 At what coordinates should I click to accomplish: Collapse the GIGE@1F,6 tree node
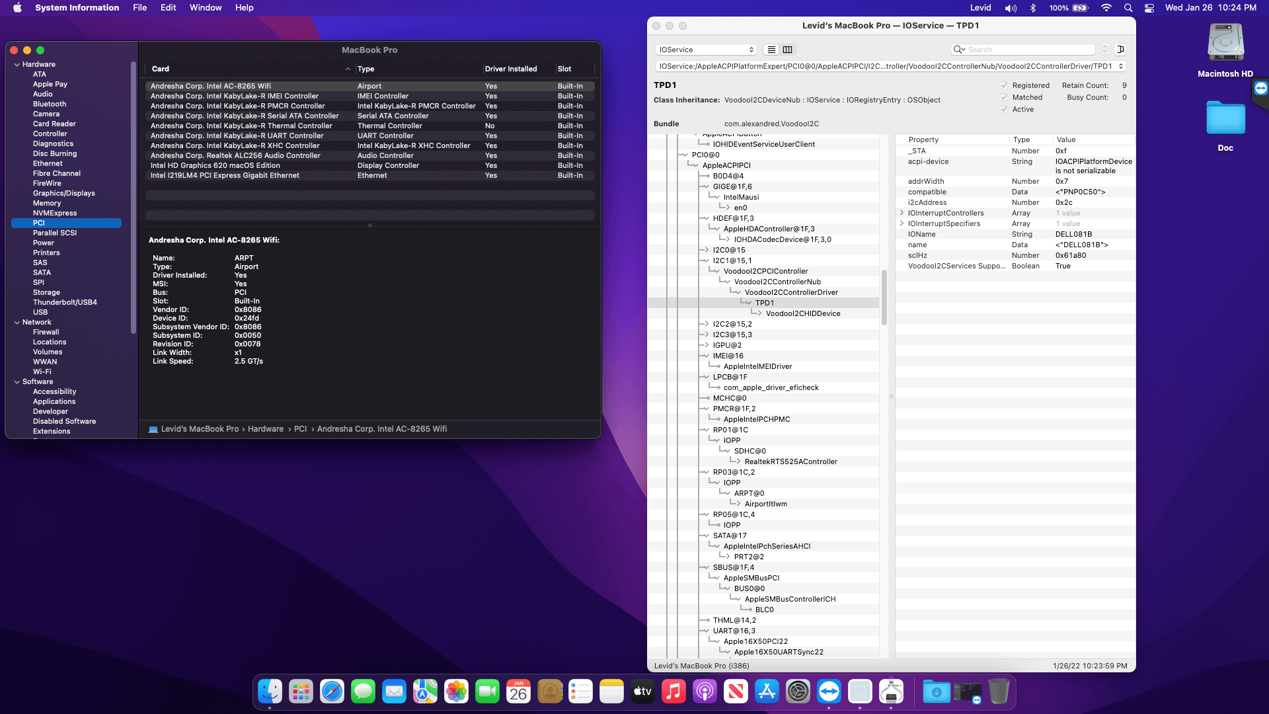point(706,186)
